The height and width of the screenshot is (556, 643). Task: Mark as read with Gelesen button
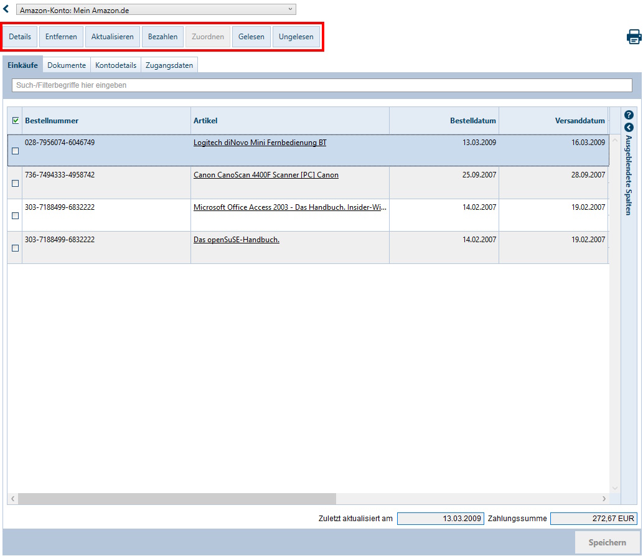pyautogui.click(x=251, y=37)
